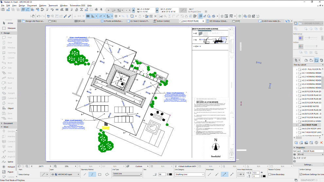Open the 4 black bottom left pen set
This screenshot has height=182, width=324.
(187, 166)
